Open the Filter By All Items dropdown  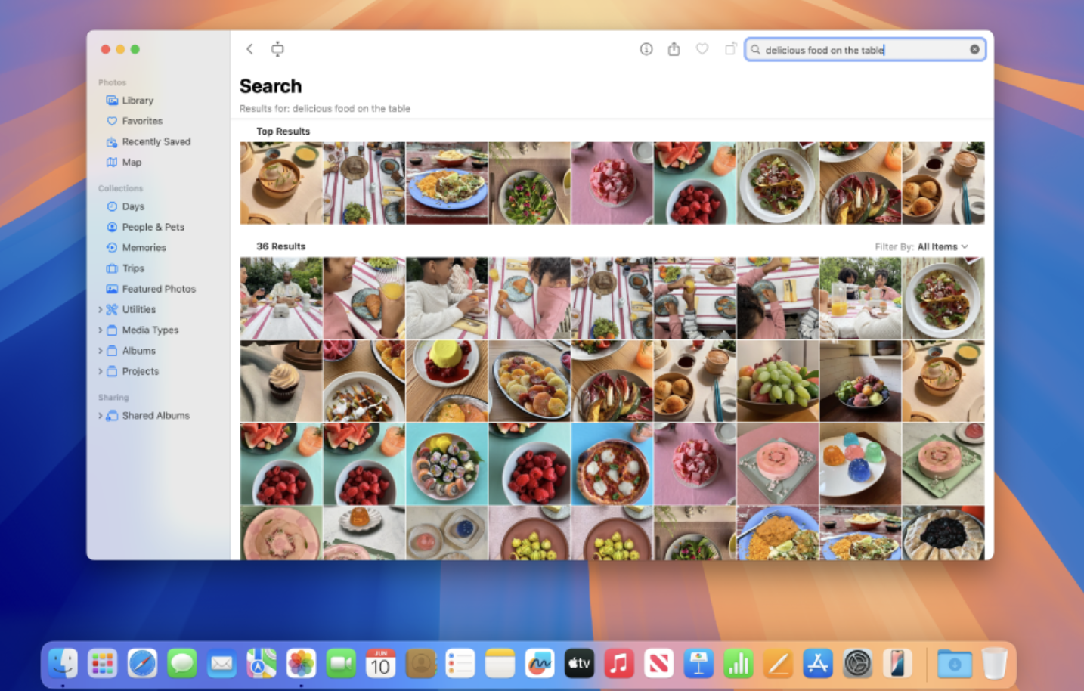pos(941,246)
